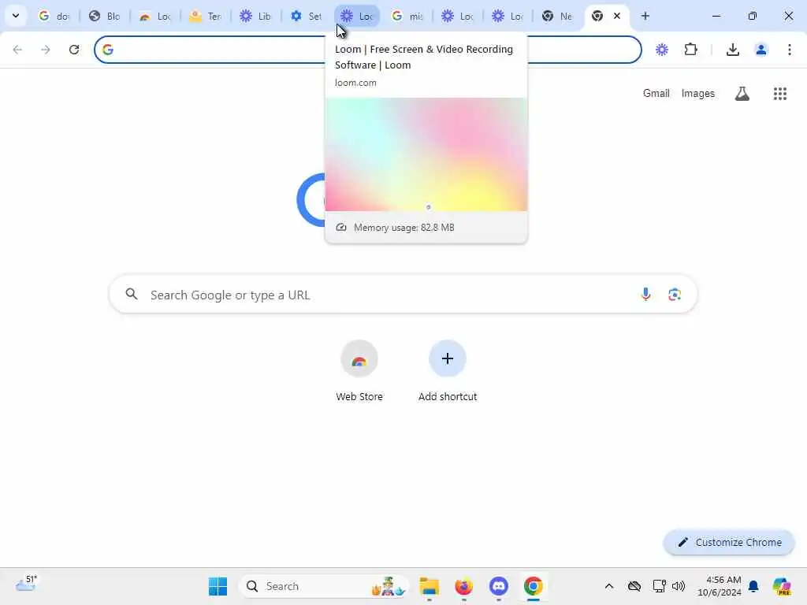The image size is (807, 605).
Task: Go forward using the forward arrow
Action: 46,50
